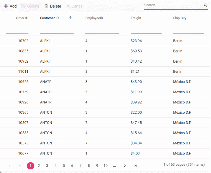Go to next page arrow
The image size is (211, 173).
pos(125,166)
